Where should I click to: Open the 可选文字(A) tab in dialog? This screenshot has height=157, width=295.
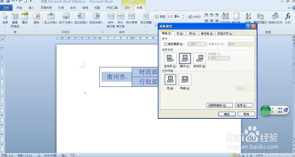(x=225, y=33)
